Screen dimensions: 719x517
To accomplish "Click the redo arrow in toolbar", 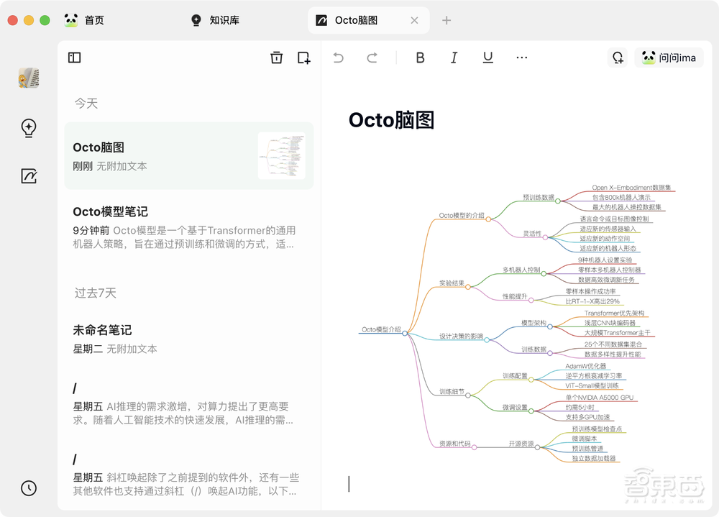I will click(372, 58).
